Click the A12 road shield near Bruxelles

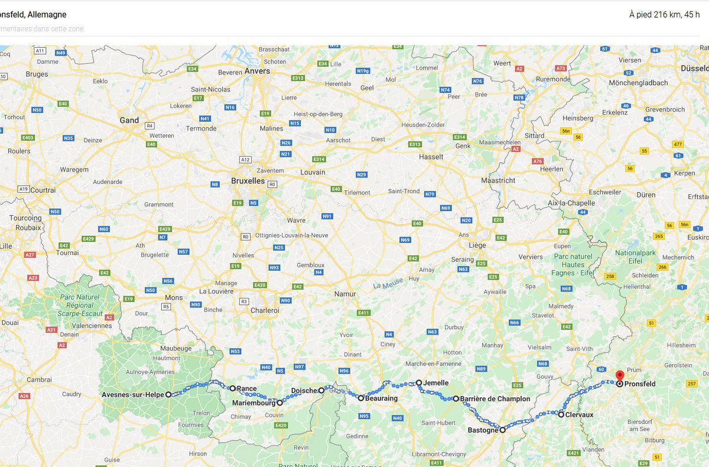coord(245,160)
